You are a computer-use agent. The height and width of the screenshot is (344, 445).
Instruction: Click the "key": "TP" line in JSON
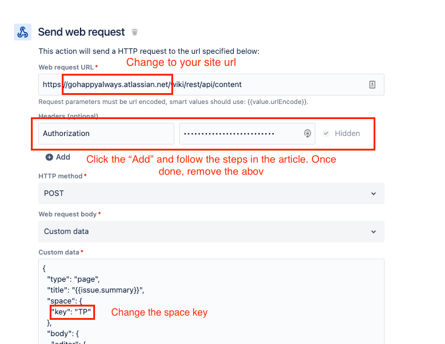(71, 312)
